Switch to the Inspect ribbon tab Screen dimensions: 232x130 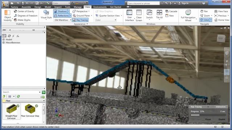58,7
